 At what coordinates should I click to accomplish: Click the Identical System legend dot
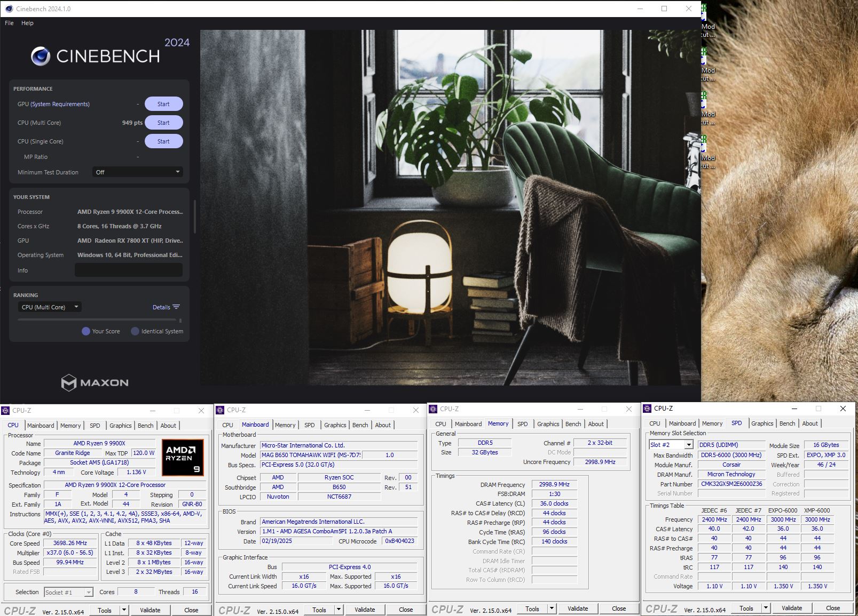tap(135, 331)
